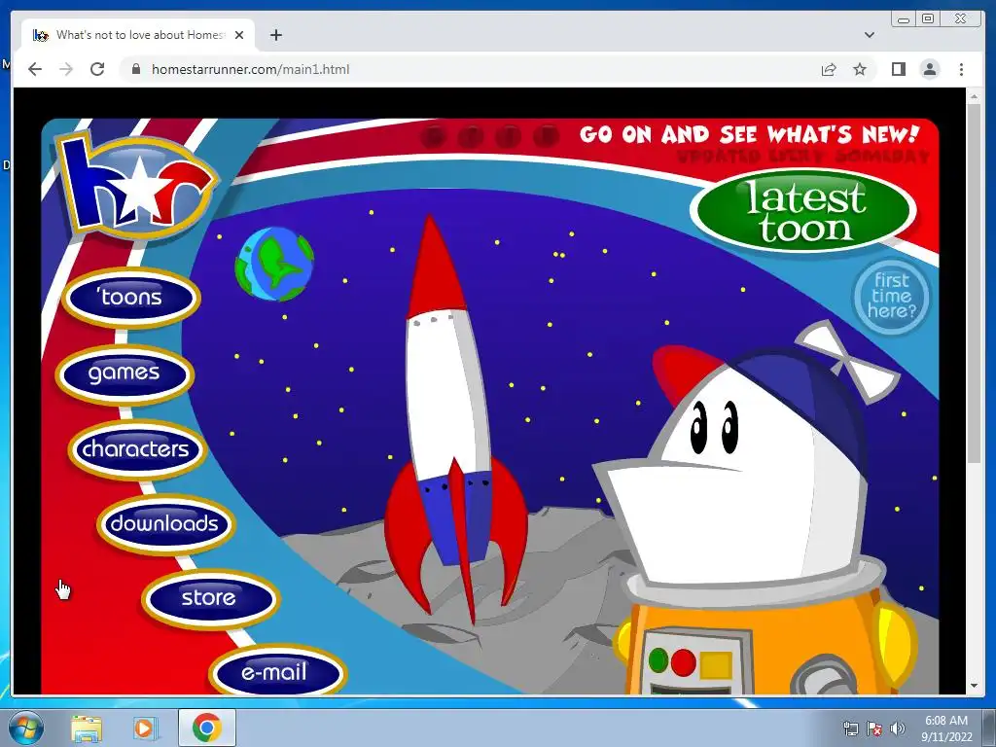Image resolution: width=996 pixels, height=747 pixels.
Task: Open the Action Center flag icon
Action: (874, 729)
